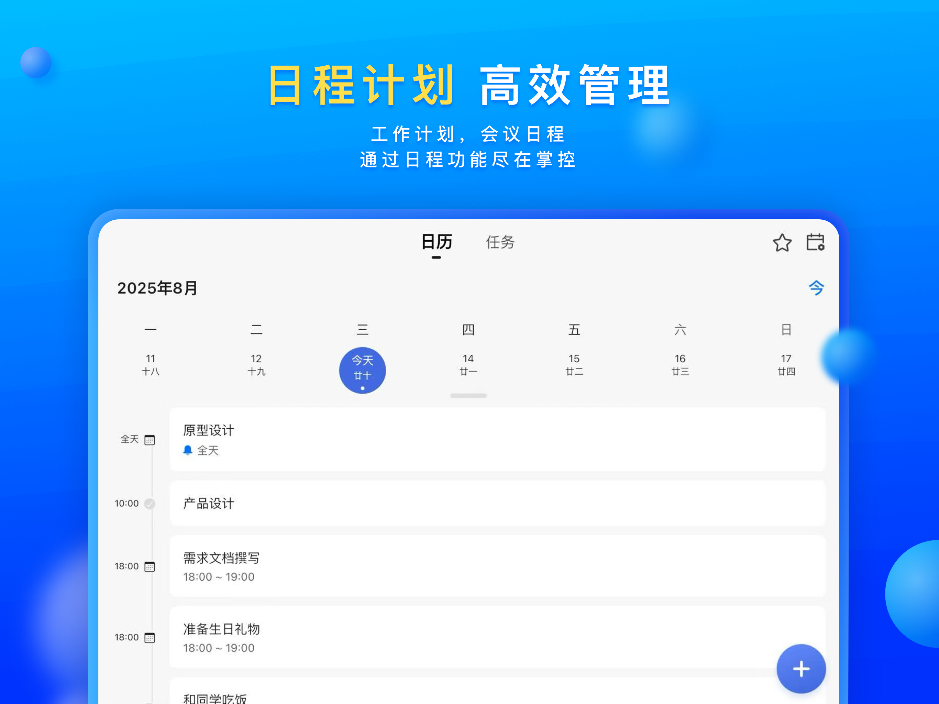Click the 四 weekday header
The width and height of the screenshot is (939, 704).
pyautogui.click(x=468, y=330)
